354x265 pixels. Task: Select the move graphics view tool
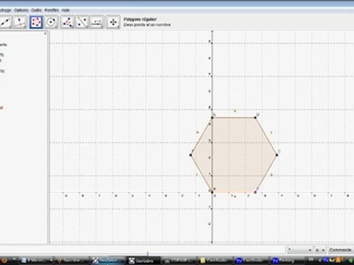(x=113, y=22)
